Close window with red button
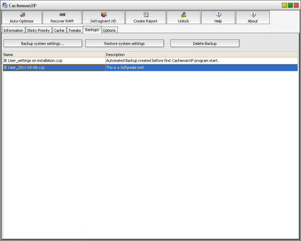This screenshot has height=241, width=301. pyautogui.click(x=296, y=5)
